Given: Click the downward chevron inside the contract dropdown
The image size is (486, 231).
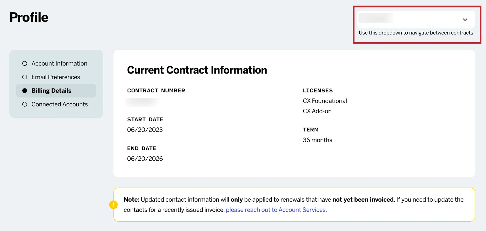Looking at the screenshot, I should 465,19.
